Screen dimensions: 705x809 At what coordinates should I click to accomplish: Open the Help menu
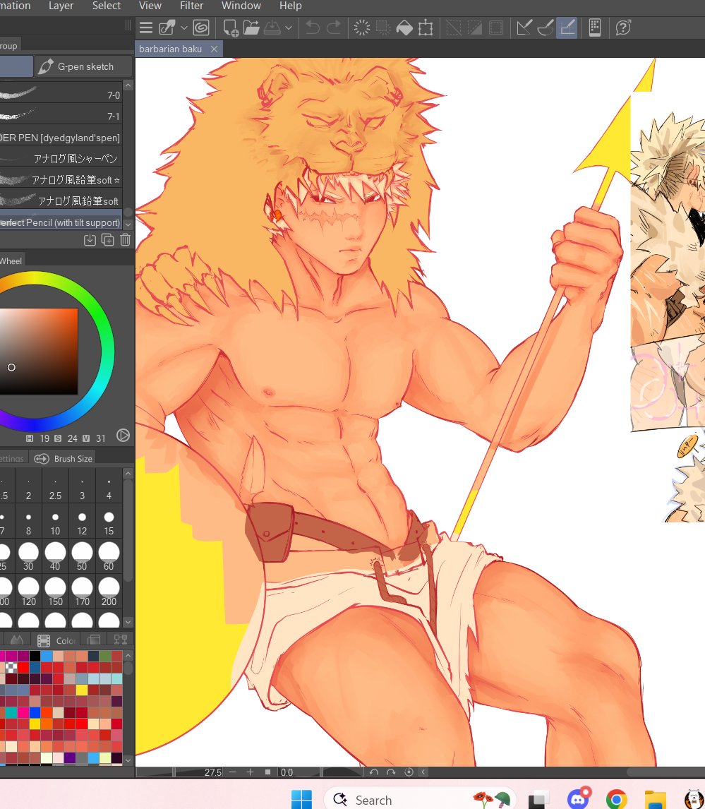click(290, 6)
